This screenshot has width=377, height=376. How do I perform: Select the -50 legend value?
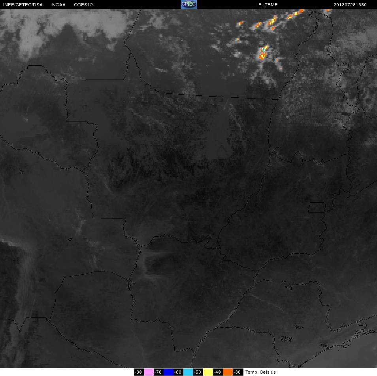click(198, 372)
